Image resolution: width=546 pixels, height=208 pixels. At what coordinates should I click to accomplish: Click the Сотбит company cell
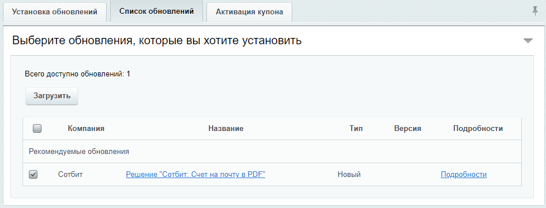tap(70, 175)
